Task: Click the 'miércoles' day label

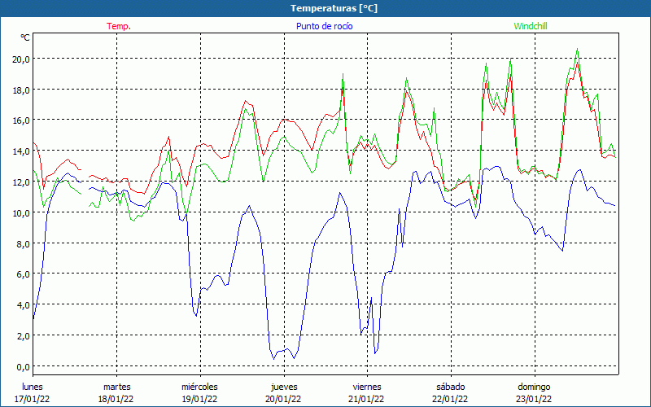Action: (x=199, y=387)
